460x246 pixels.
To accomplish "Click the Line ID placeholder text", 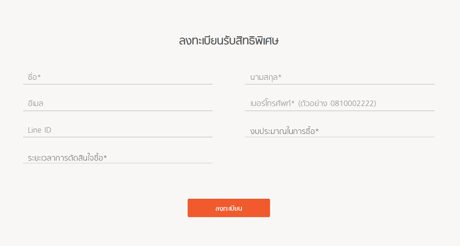I will tap(40, 130).
